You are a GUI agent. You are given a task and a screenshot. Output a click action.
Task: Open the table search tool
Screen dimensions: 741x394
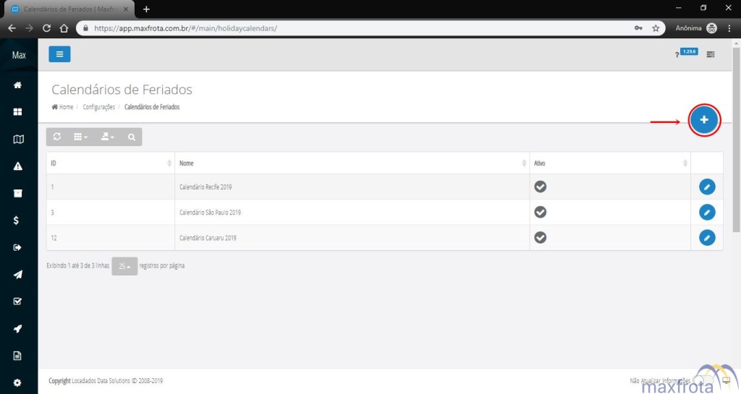point(131,137)
